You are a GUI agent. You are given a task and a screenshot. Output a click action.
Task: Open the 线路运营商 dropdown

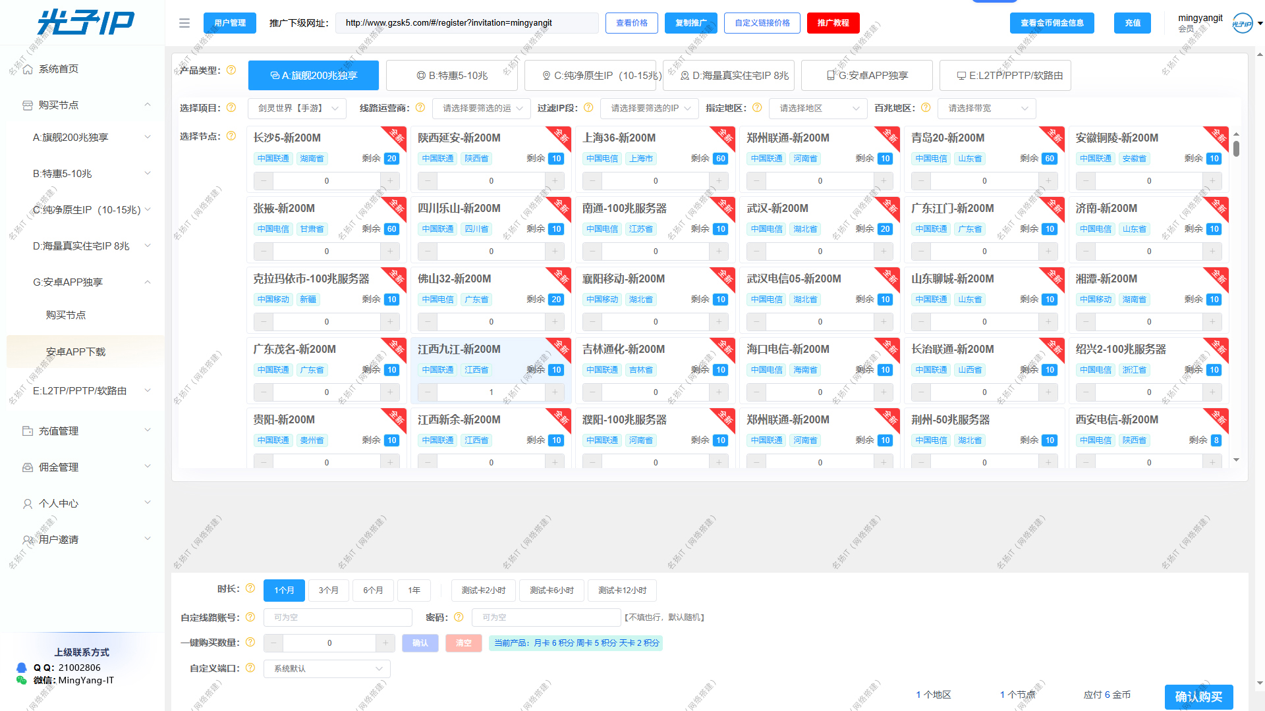coord(481,108)
